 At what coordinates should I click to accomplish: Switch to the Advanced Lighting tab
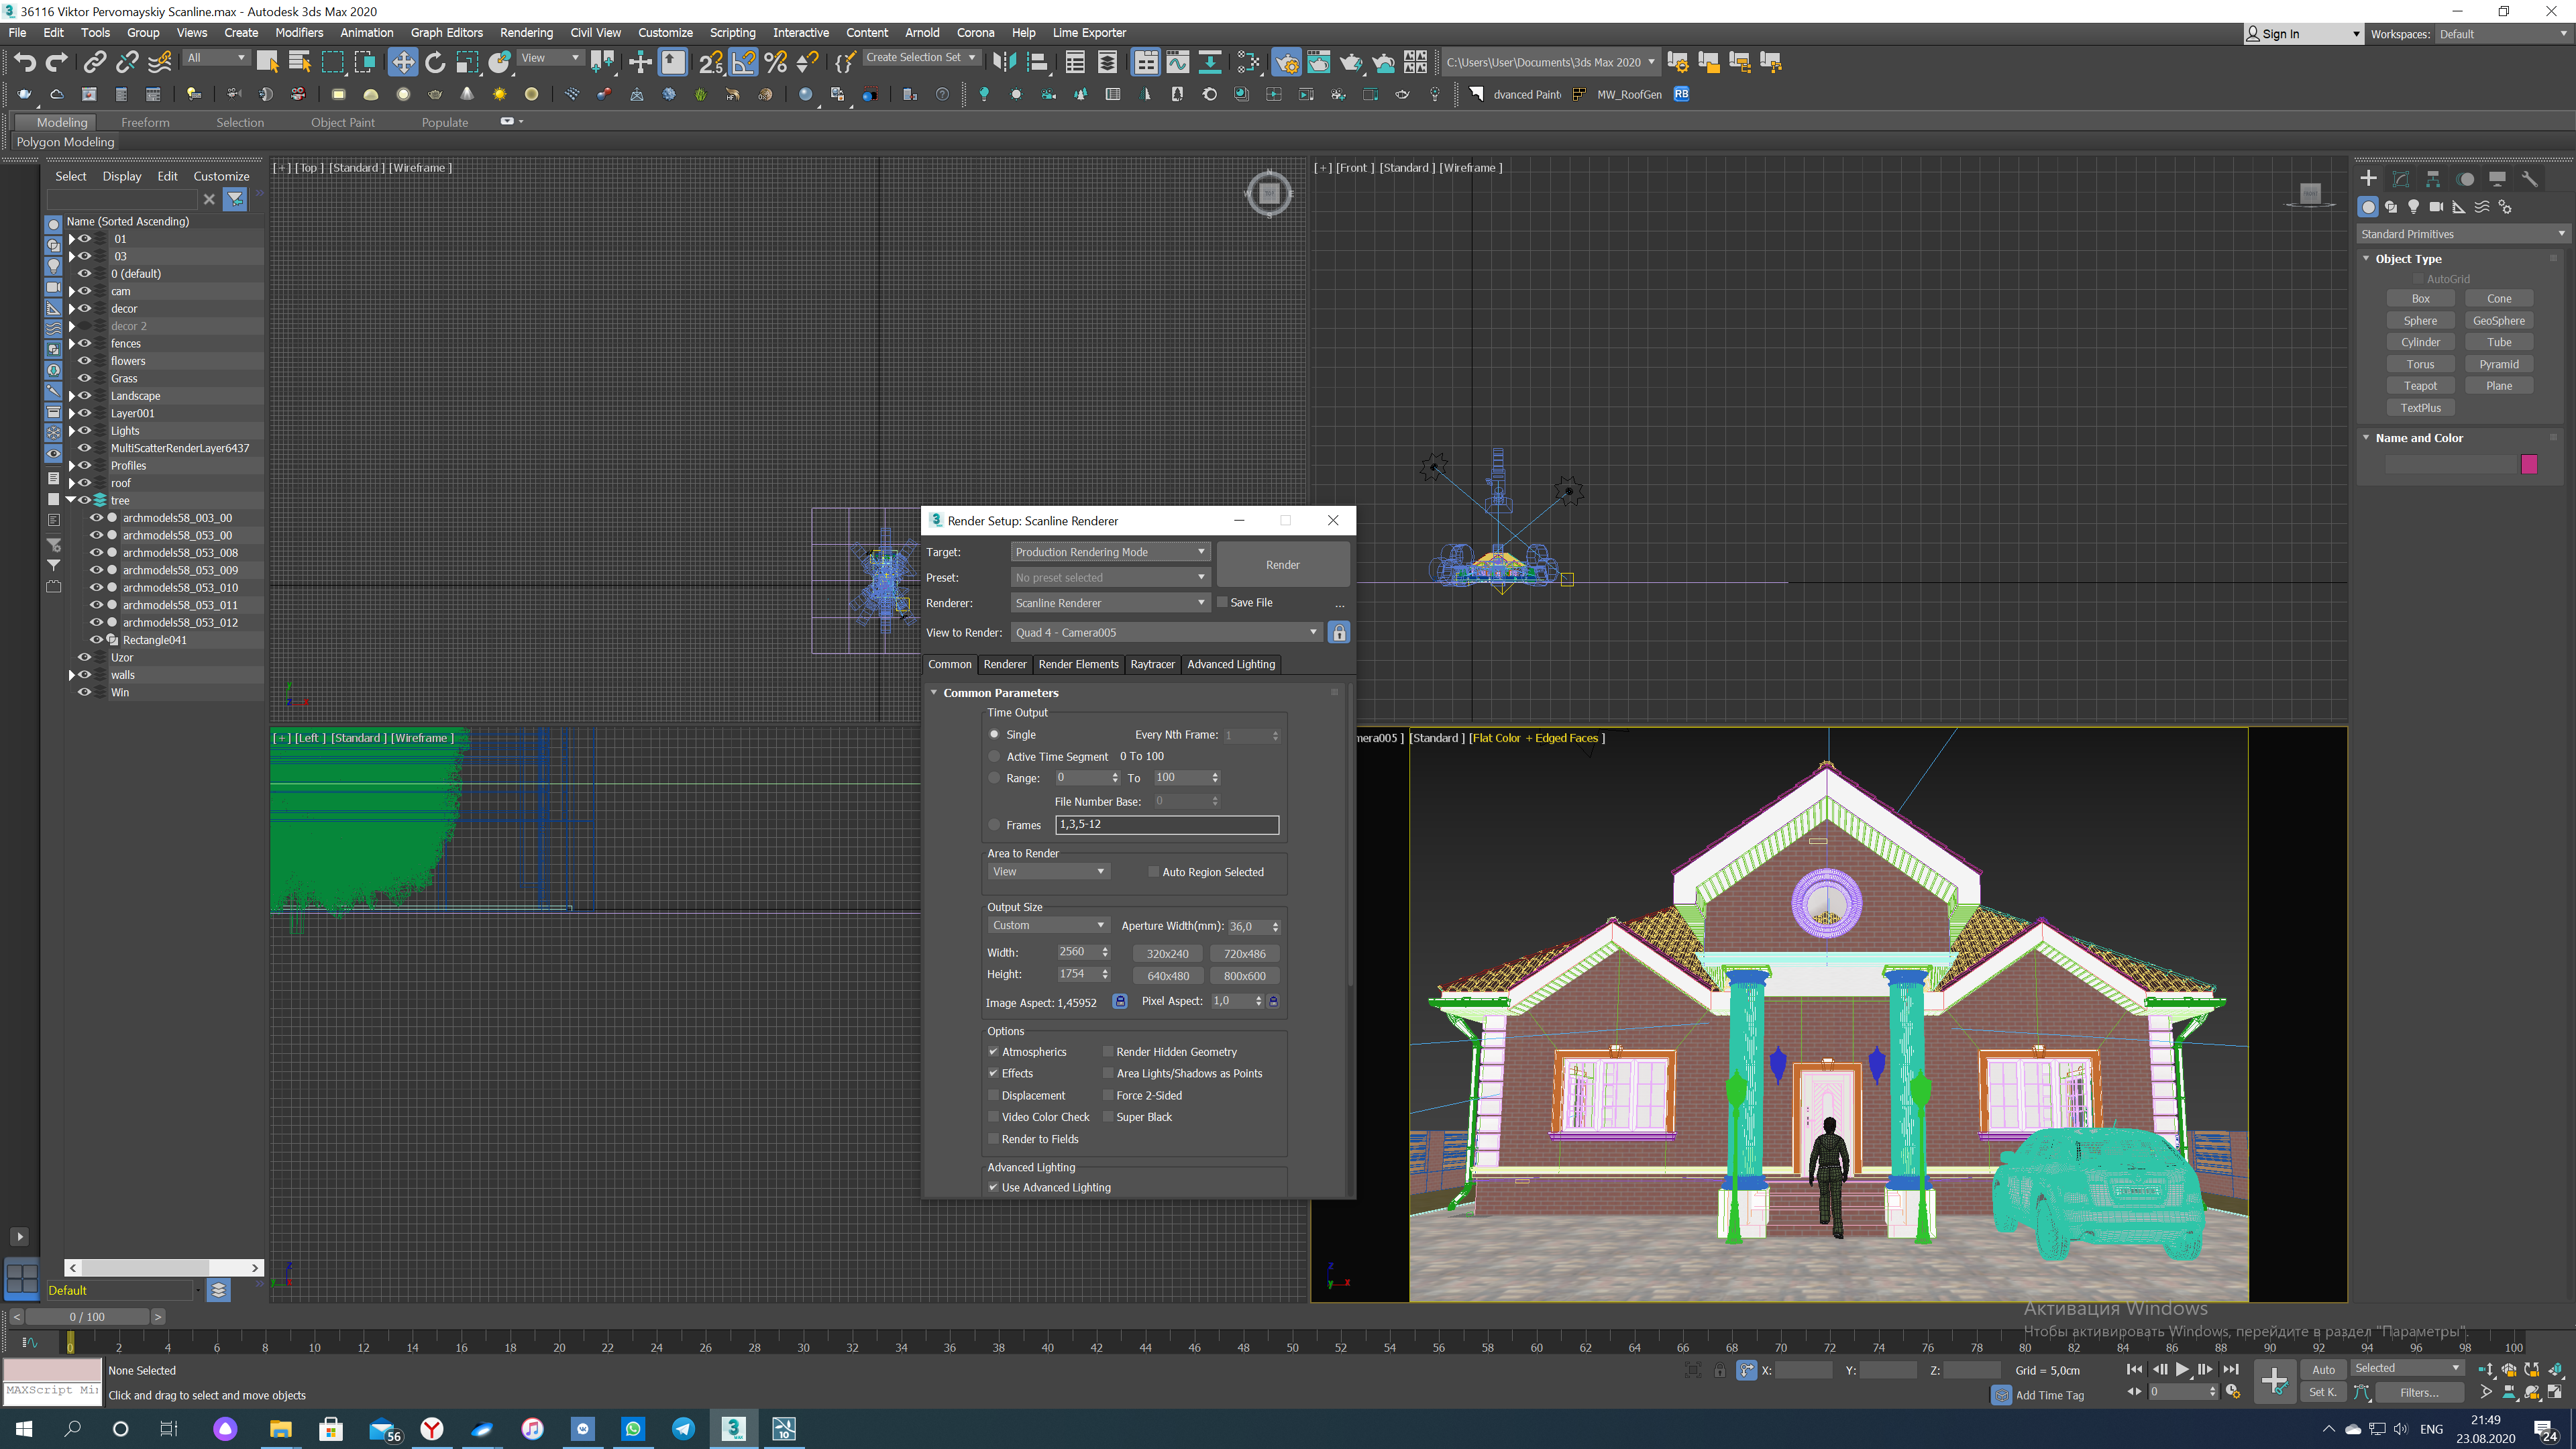click(1231, 664)
